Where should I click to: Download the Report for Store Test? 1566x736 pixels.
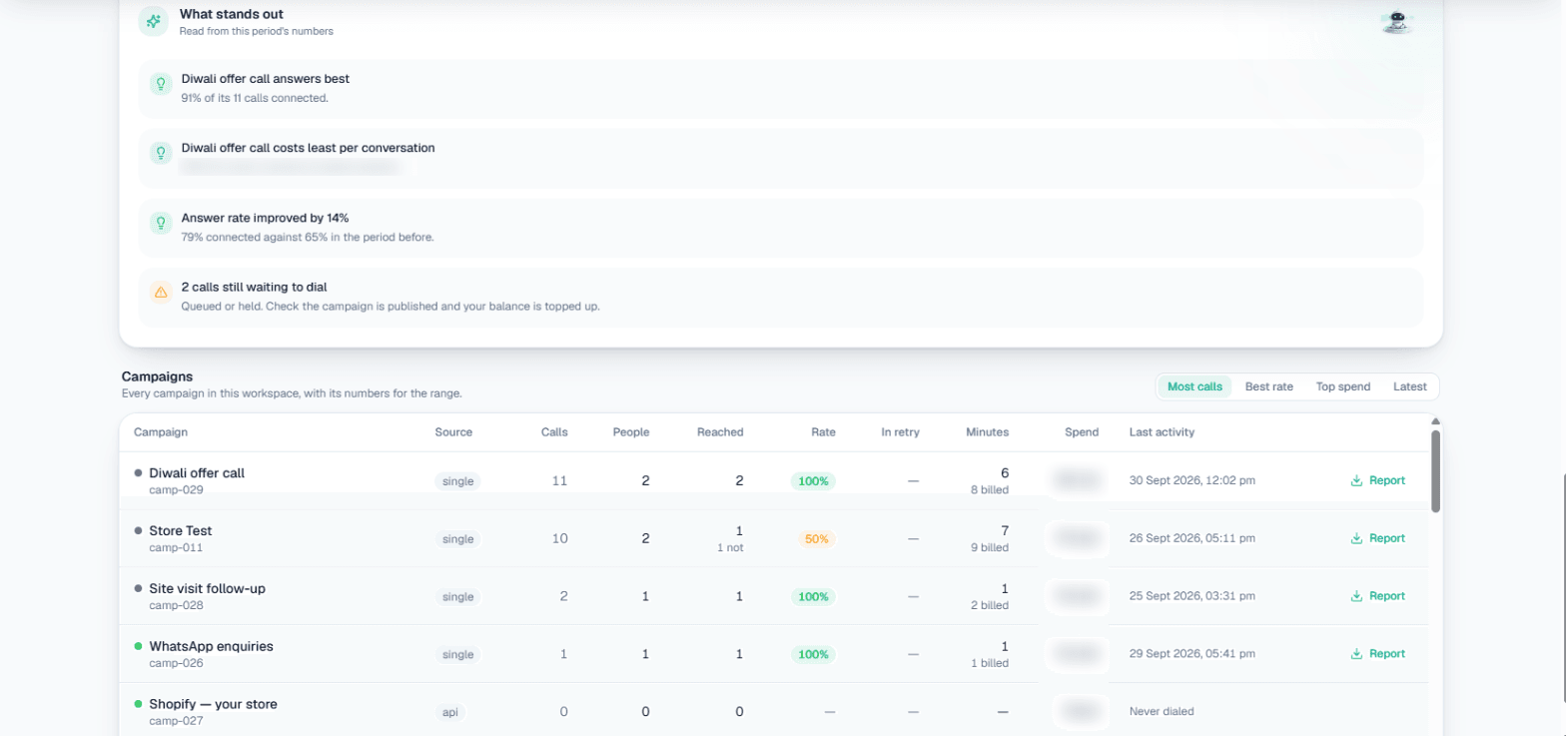point(1377,538)
